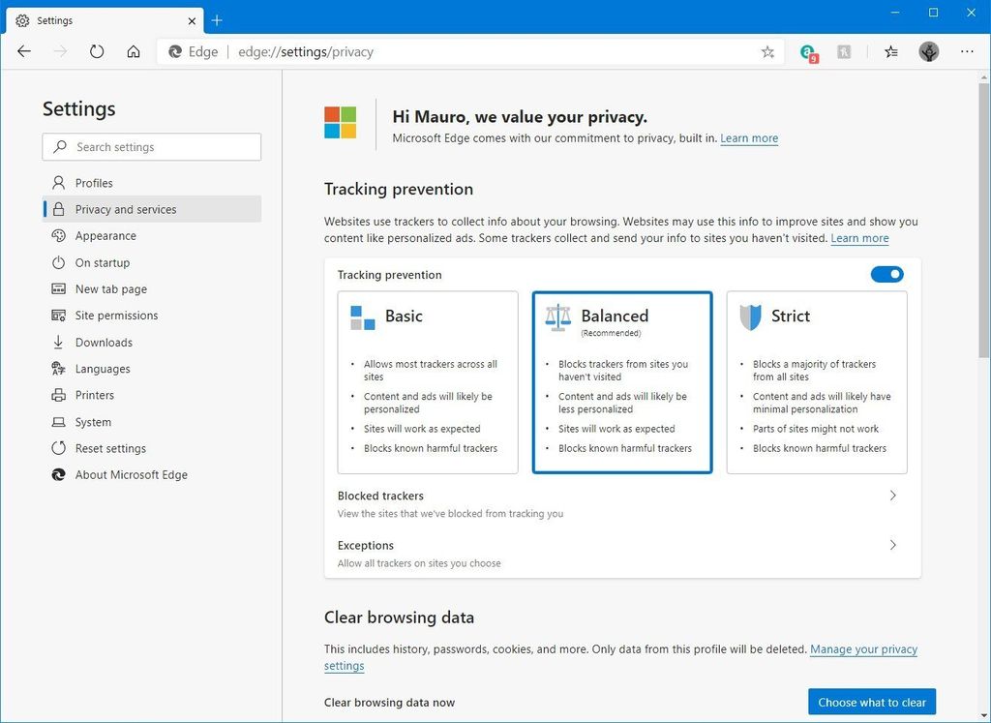Open the tracking prevention Learn more link
991x723 pixels.
(859, 238)
